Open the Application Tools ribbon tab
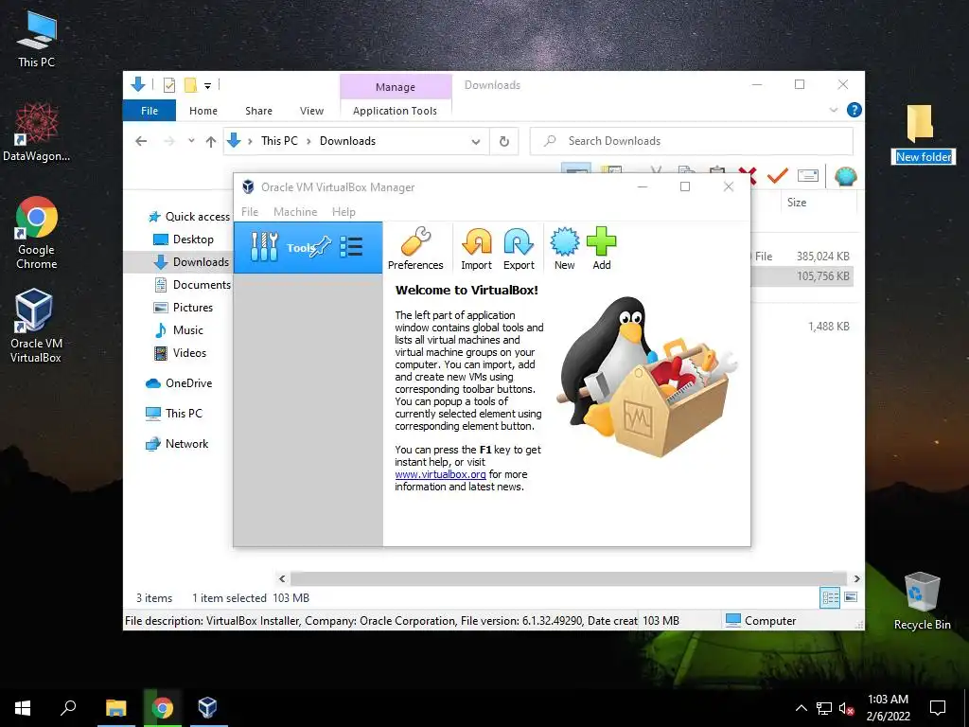 click(x=395, y=111)
